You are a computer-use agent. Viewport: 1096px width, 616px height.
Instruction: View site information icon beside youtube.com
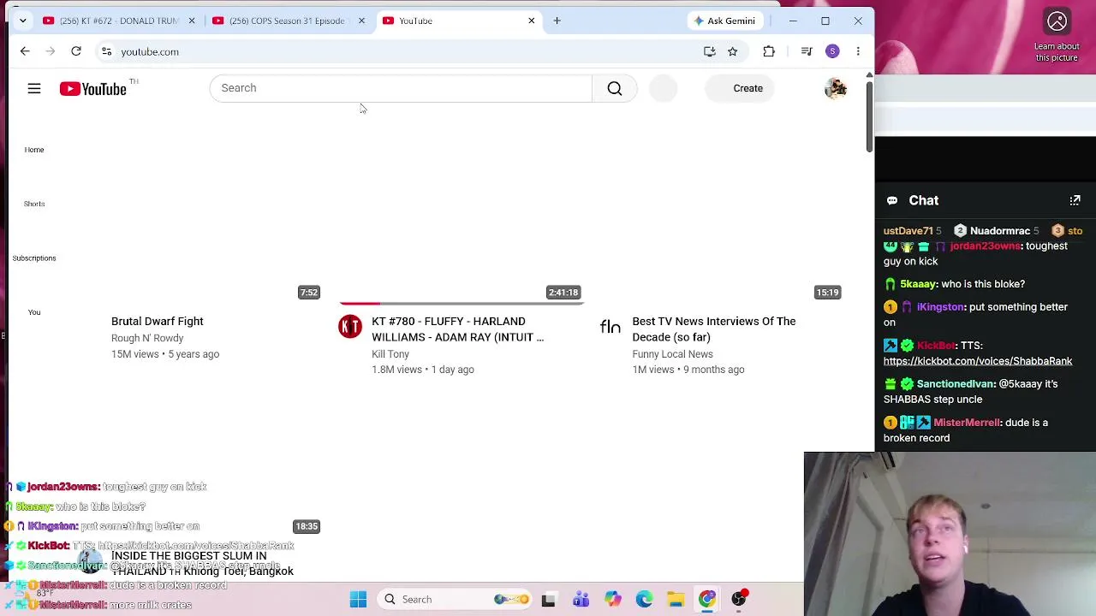[x=106, y=51]
